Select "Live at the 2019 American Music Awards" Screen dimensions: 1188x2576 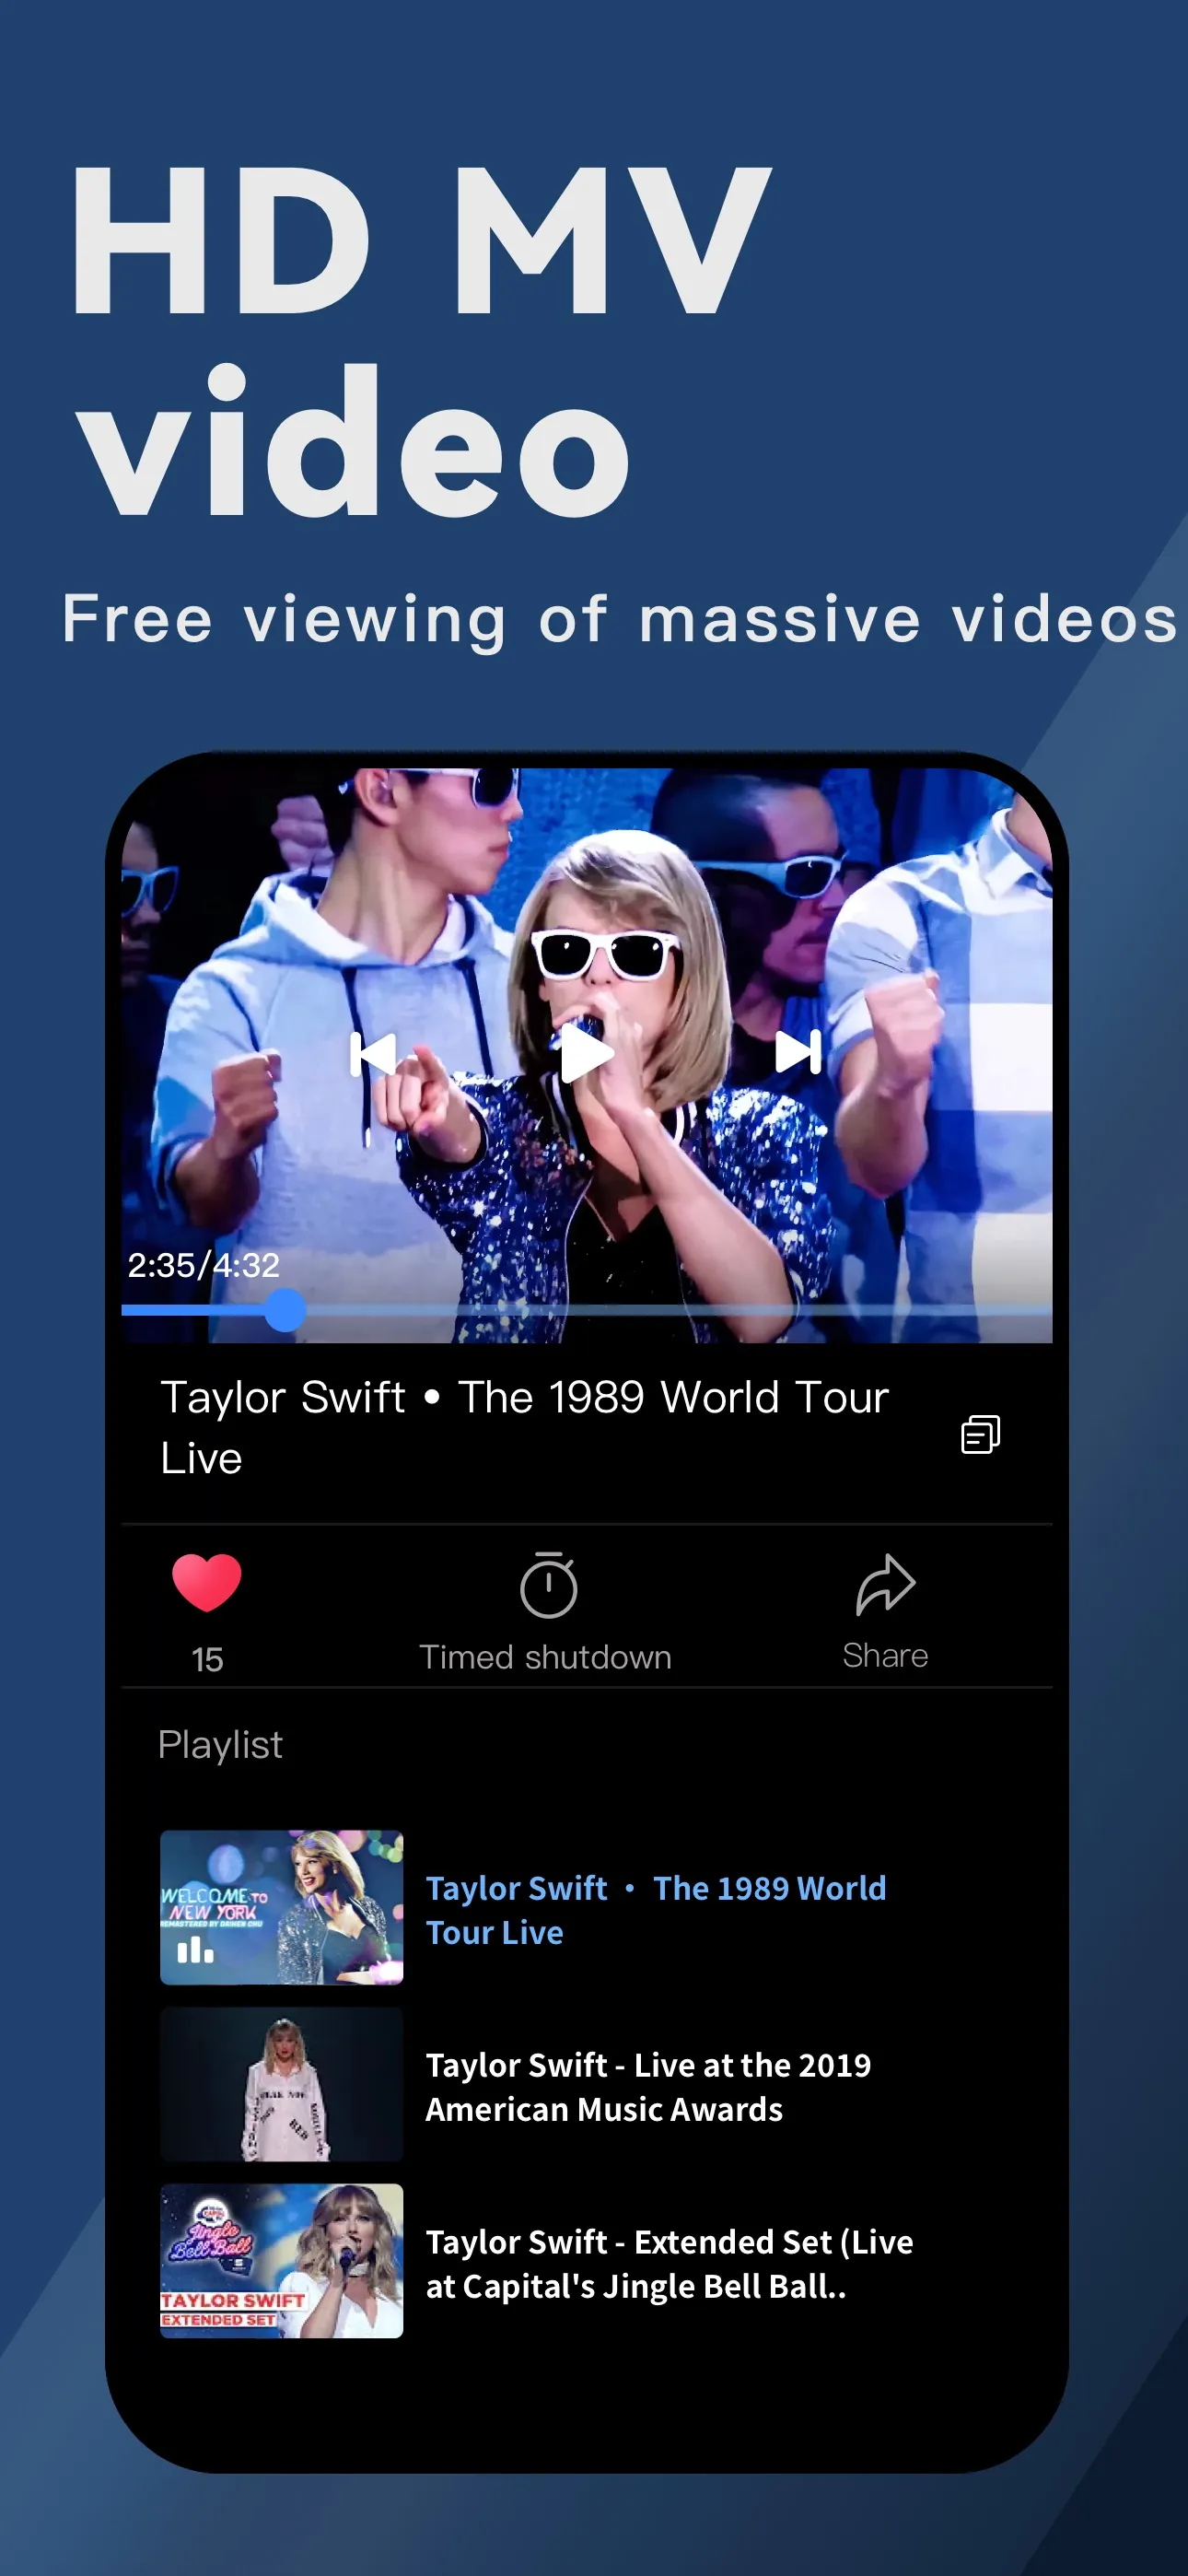[x=648, y=2087]
